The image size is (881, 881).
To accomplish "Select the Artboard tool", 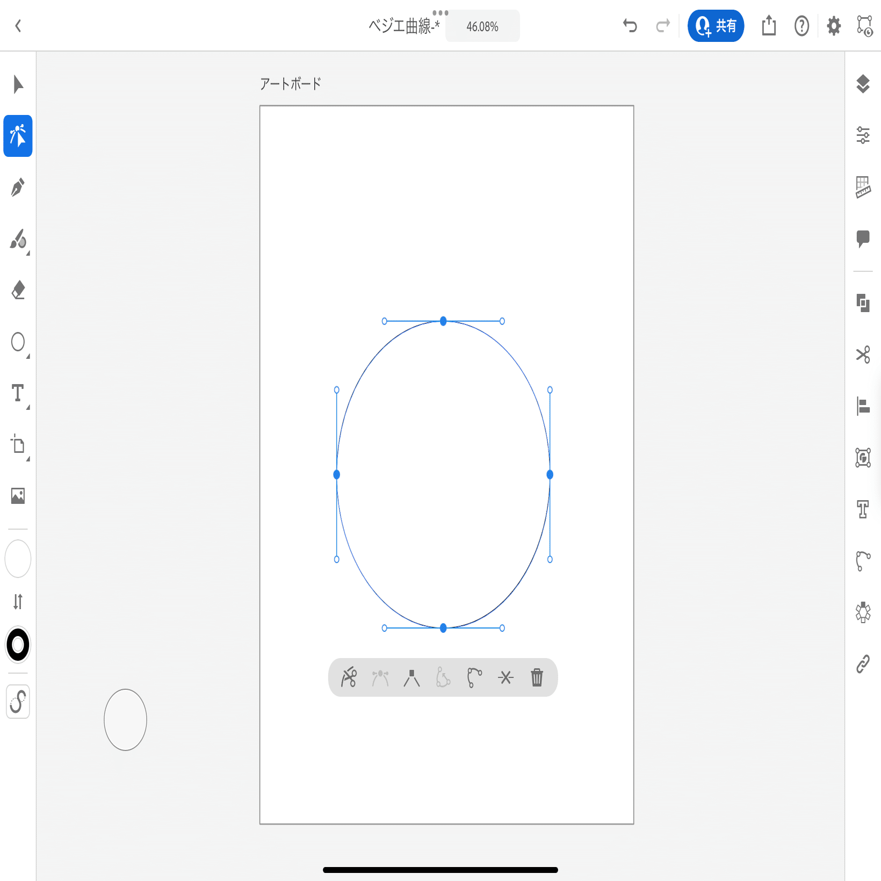I will pyautogui.click(x=18, y=445).
